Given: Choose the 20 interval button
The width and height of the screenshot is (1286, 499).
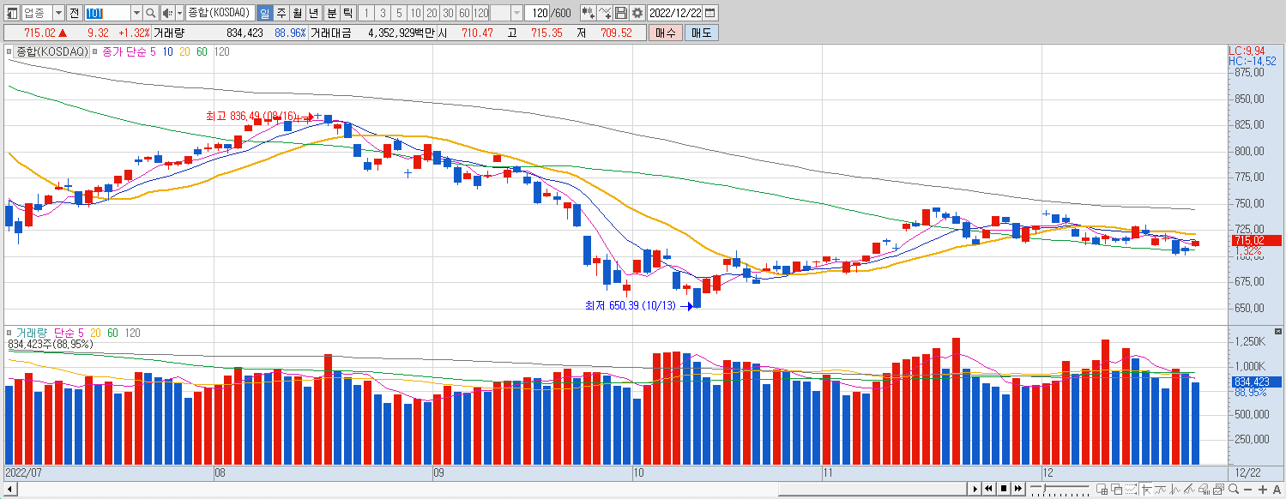Looking at the screenshot, I should (x=432, y=13).
